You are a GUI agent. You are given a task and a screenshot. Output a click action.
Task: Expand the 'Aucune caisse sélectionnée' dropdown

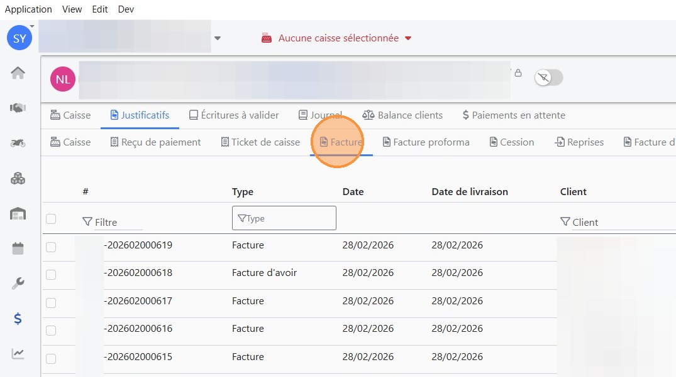tap(336, 38)
